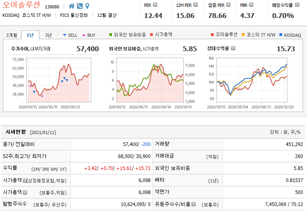Image resolution: width=307 pixels, height=212 pixels.
Task: Open help icon next to PER
Action: 155,5
